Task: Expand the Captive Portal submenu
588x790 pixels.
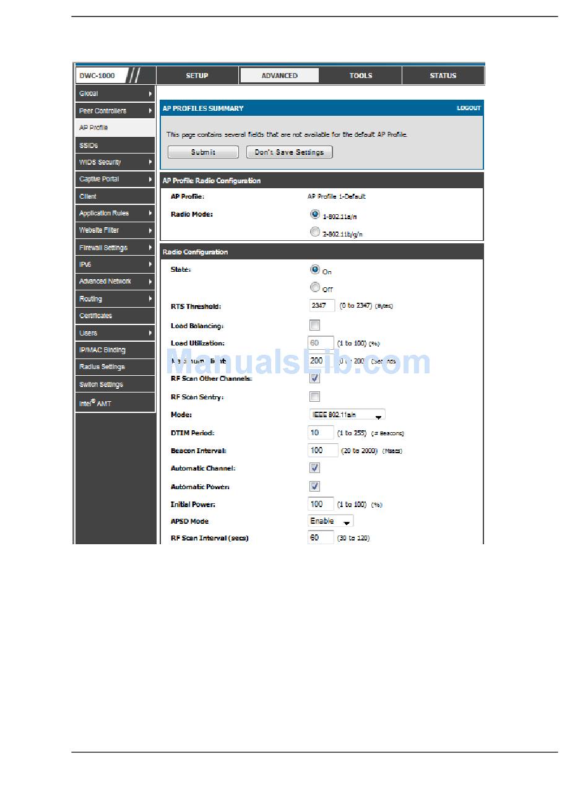Action: tap(115, 179)
